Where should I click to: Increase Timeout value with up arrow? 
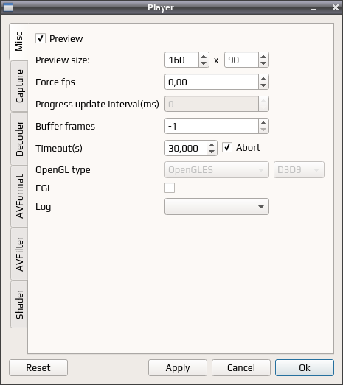[x=212, y=145]
